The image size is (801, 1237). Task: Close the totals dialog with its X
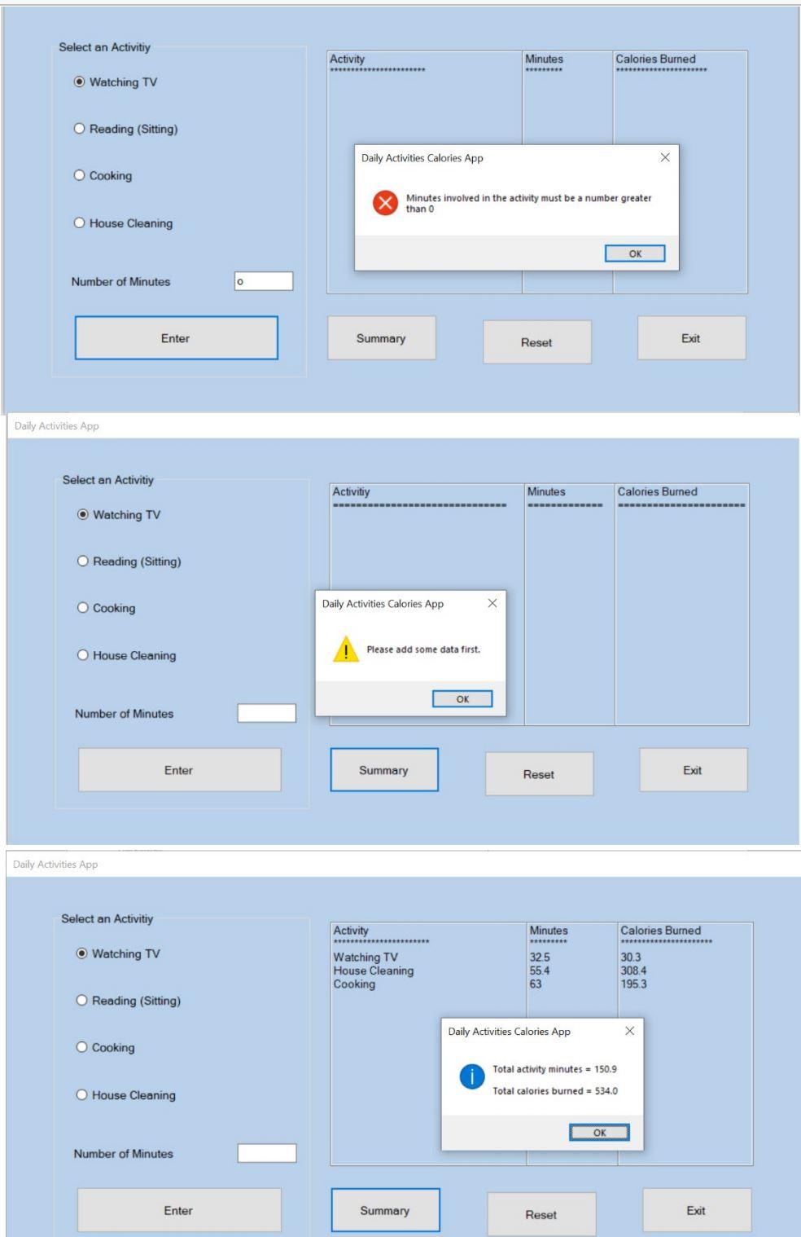coord(628,1031)
